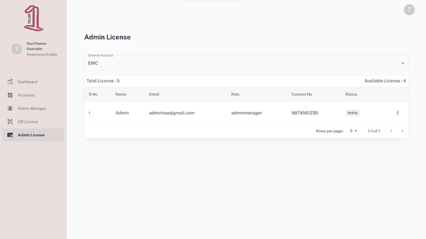426x239 pixels.
Task: Click the Rows per page label
Action: (x=329, y=131)
